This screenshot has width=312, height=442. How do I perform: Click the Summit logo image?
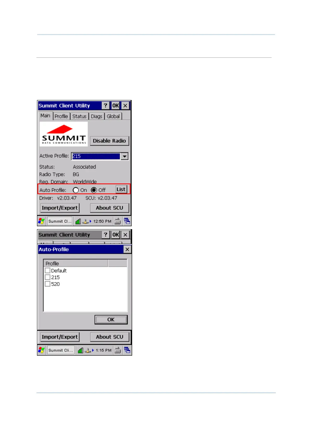click(64, 134)
